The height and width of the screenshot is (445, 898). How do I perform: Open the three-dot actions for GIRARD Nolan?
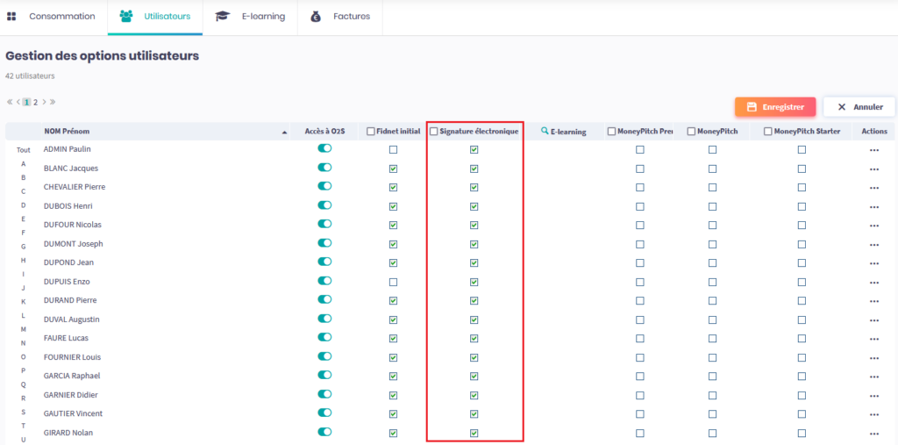(x=873, y=433)
